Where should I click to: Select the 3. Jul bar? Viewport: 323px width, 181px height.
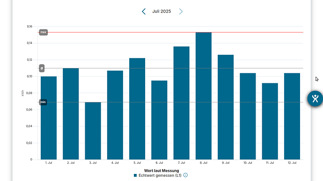93,131
